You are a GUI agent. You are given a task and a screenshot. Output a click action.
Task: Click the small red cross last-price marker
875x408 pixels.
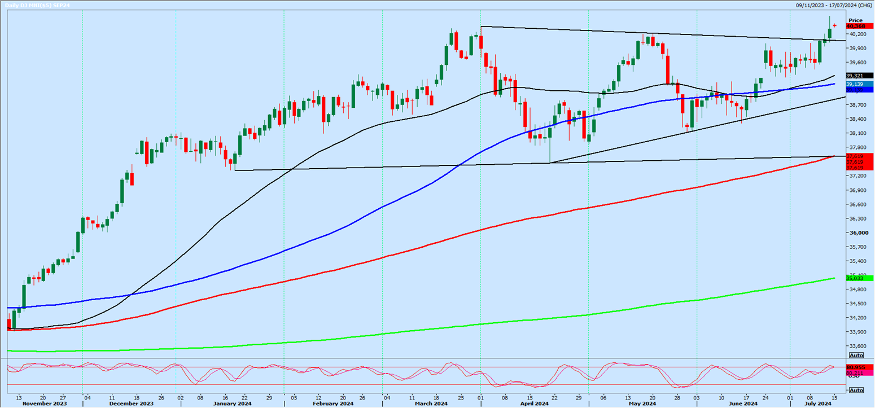834,25
